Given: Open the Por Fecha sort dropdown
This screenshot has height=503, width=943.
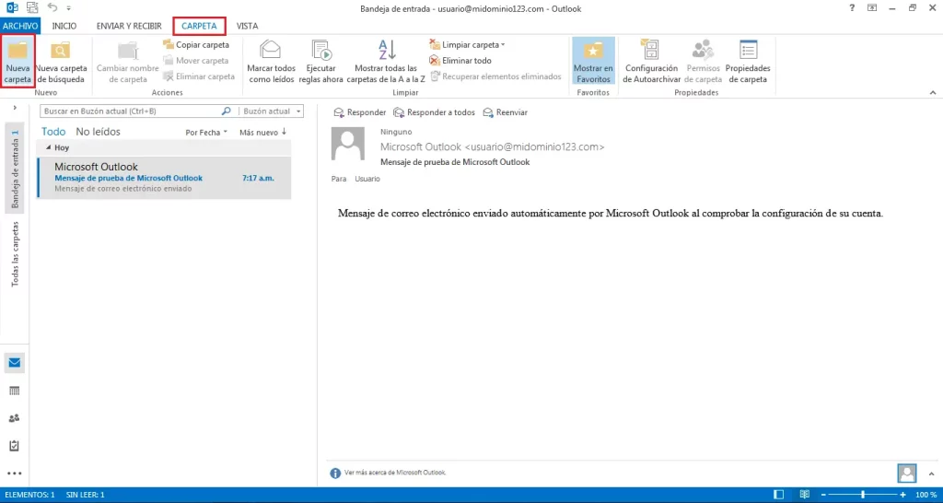Looking at the screenshot, I should coord(206,133).
